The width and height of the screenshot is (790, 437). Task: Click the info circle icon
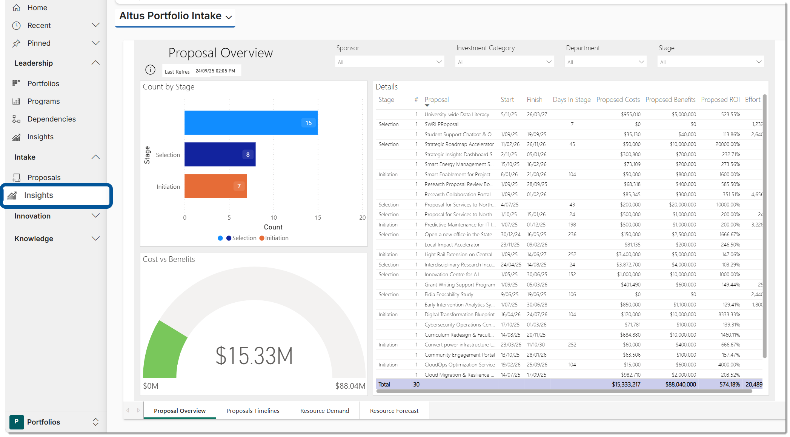(150, 70)
